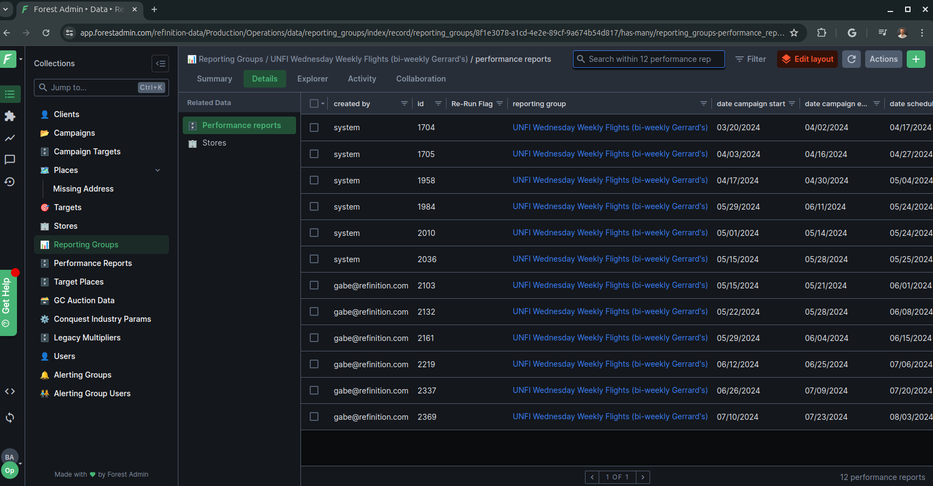Open the history clock icon in left rail
Image resolution: width=933 pixels, height=486 pixels.
(x=10, y=182)
